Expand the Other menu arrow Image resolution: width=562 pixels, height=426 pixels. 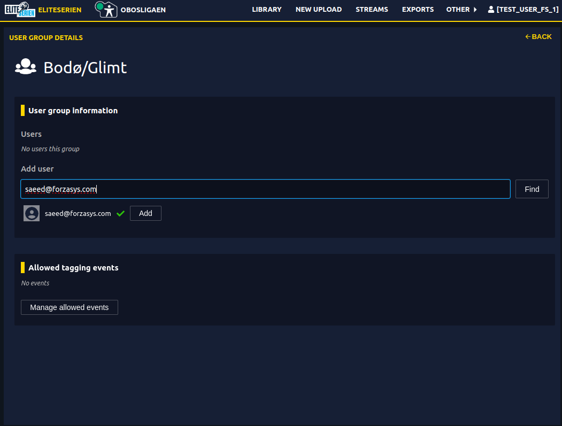[475, 10]
